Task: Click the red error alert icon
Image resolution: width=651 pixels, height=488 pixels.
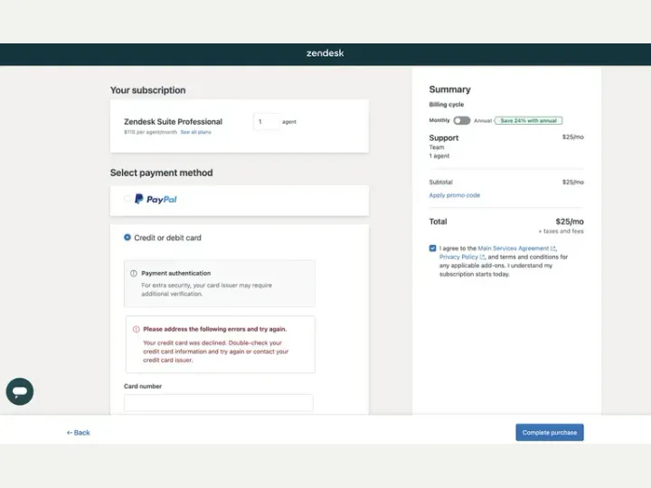Action: point(137,329)
